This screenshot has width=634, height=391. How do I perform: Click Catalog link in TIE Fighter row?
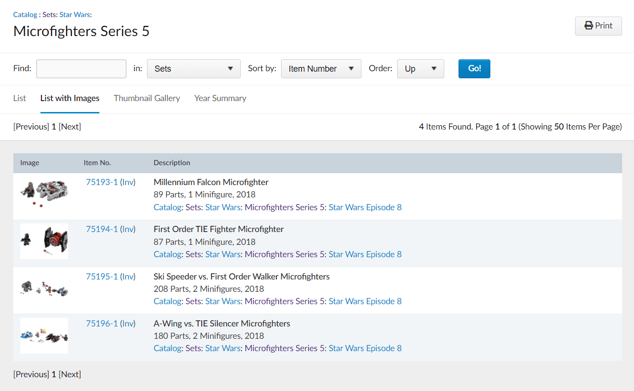pos(167,254)
